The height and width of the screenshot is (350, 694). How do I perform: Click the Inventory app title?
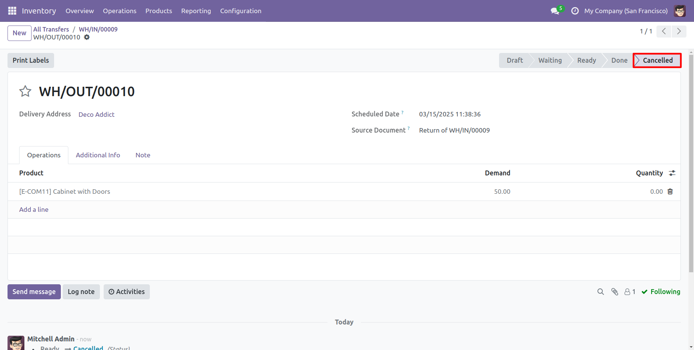(x=39, y=11)
